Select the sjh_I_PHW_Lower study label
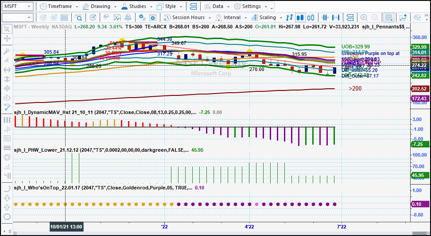 click(x=101, y=150)
